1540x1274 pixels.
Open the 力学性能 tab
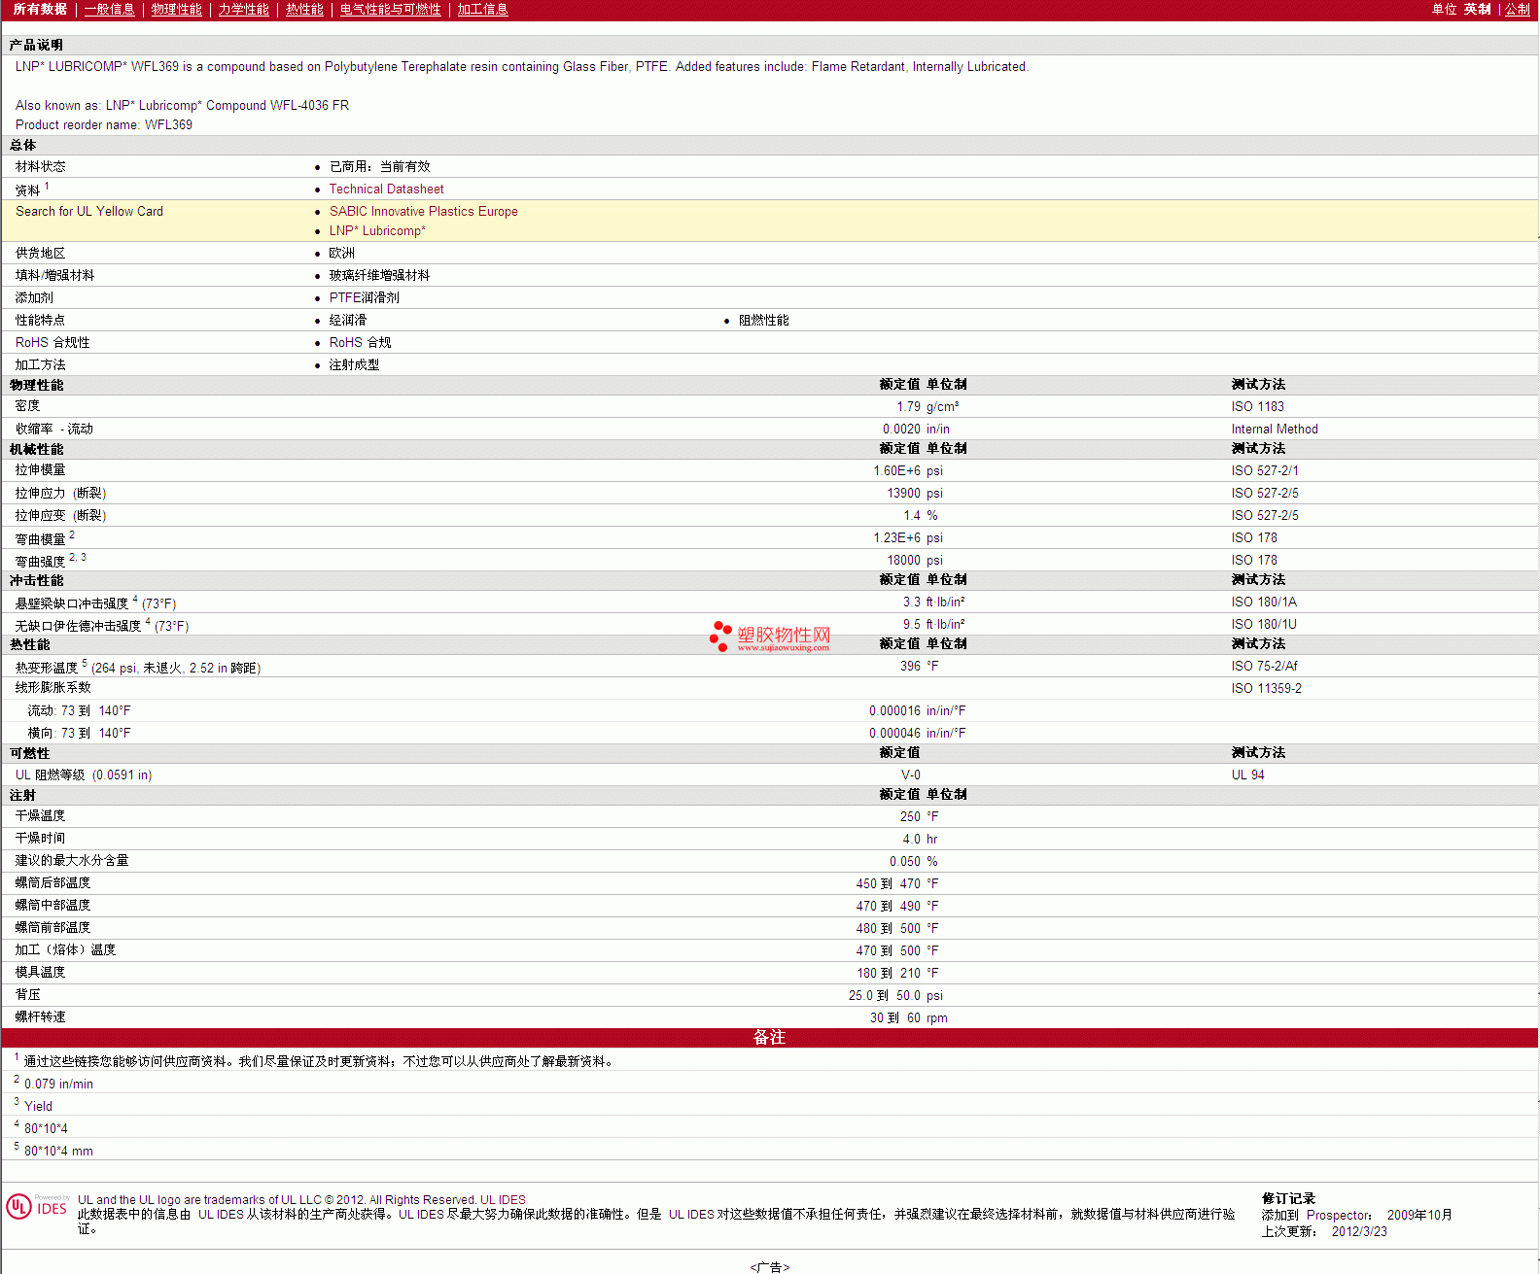pos(243,10)
